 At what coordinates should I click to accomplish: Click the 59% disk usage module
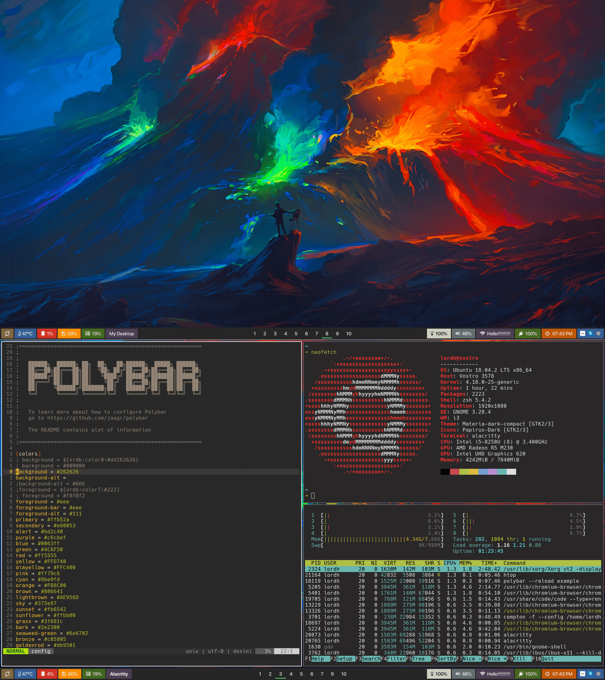pos(69,333)
